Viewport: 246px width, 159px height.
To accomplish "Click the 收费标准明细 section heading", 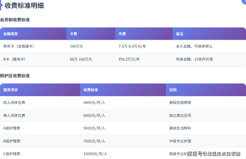I will pyautogui.click(x=24, y=6).
